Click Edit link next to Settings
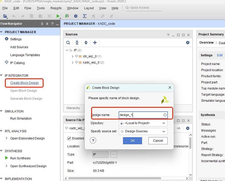This screenshot has width=225, height=181. [x=220, y=55]
